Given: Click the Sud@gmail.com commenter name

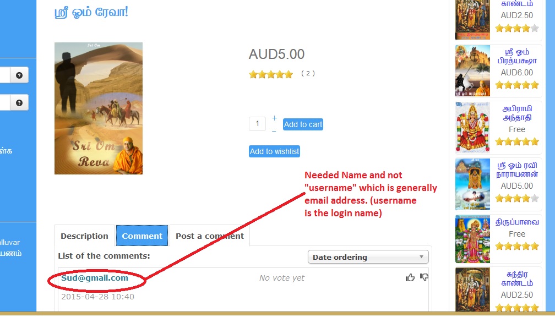Looking at the screenshot, I should coord(95,278).
